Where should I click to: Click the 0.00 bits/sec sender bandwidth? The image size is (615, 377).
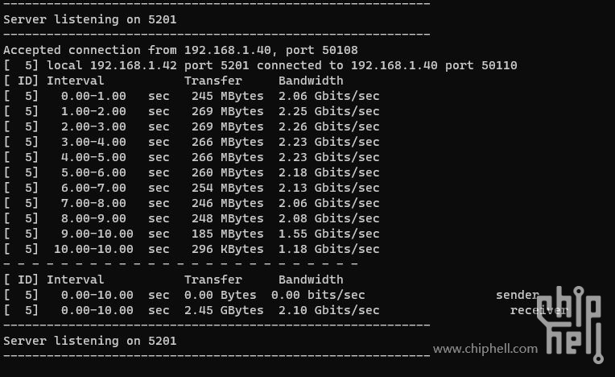[x=318, y=295]
